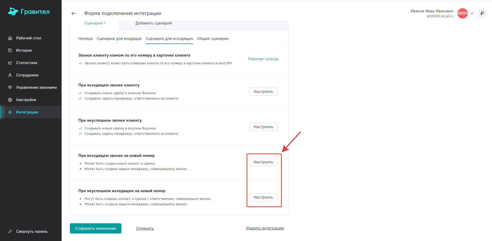Image resolution: width=492 pixels, height=241 pixels.
Task: Collapse sidebar with Свернуть панель
Action: [x=31, y=231]
